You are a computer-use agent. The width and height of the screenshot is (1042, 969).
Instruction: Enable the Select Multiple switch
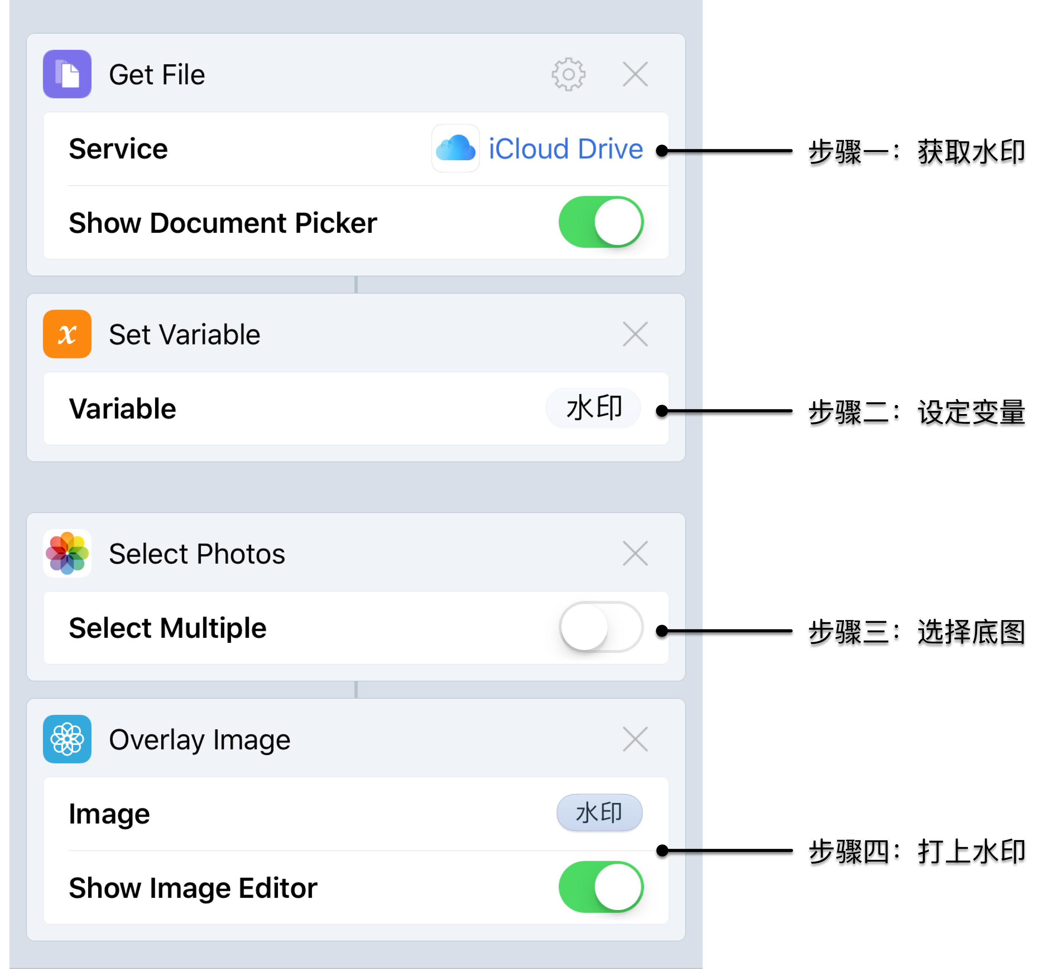601,627
